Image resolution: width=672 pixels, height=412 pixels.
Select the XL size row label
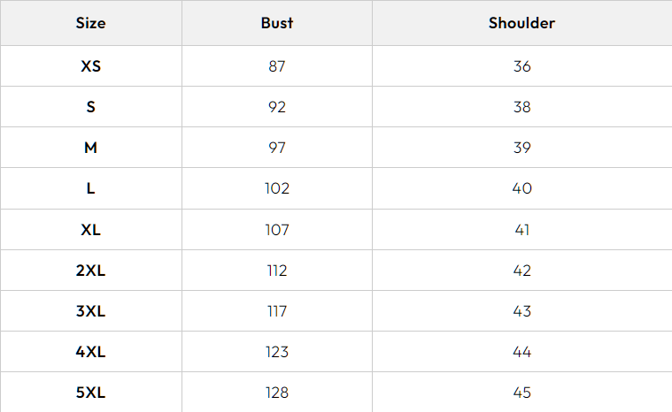(90, 230)
